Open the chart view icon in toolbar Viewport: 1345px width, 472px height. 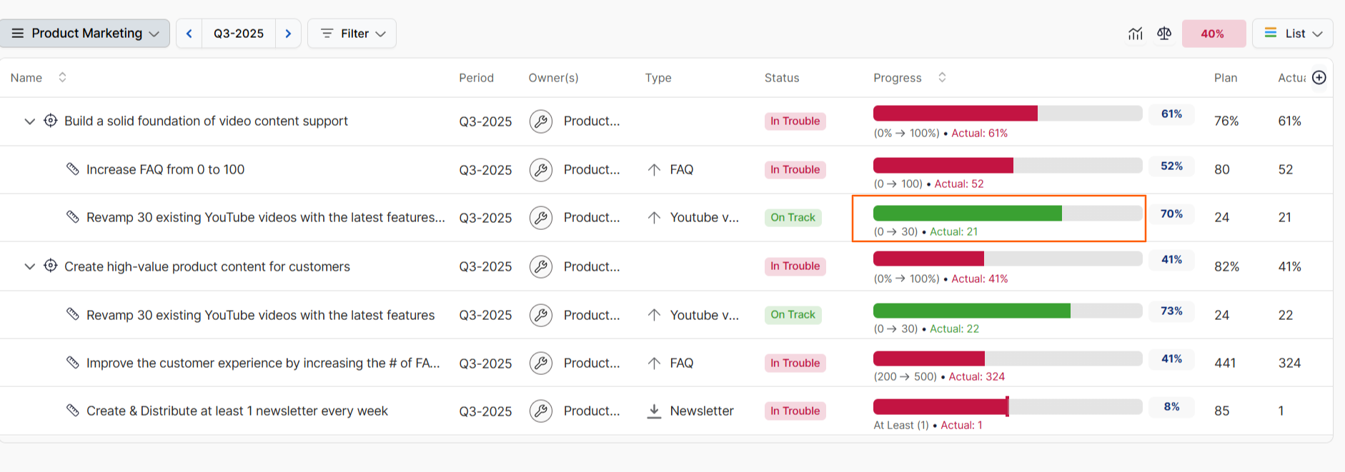1135,34
